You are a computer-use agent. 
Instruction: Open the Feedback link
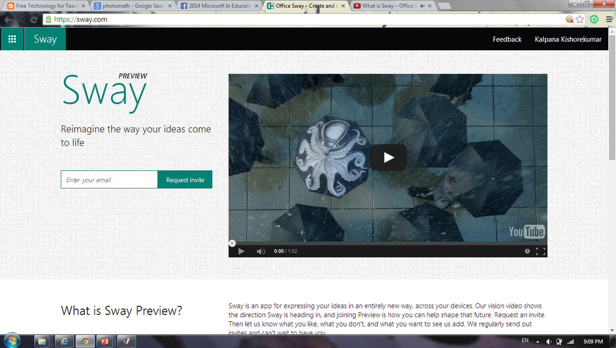[x=507, y=39]
